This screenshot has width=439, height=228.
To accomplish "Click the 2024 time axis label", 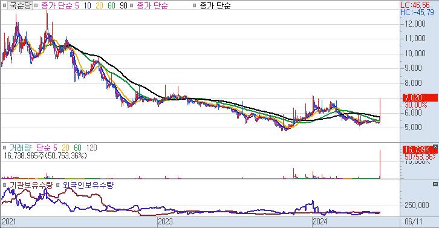I will pos(320,222).
